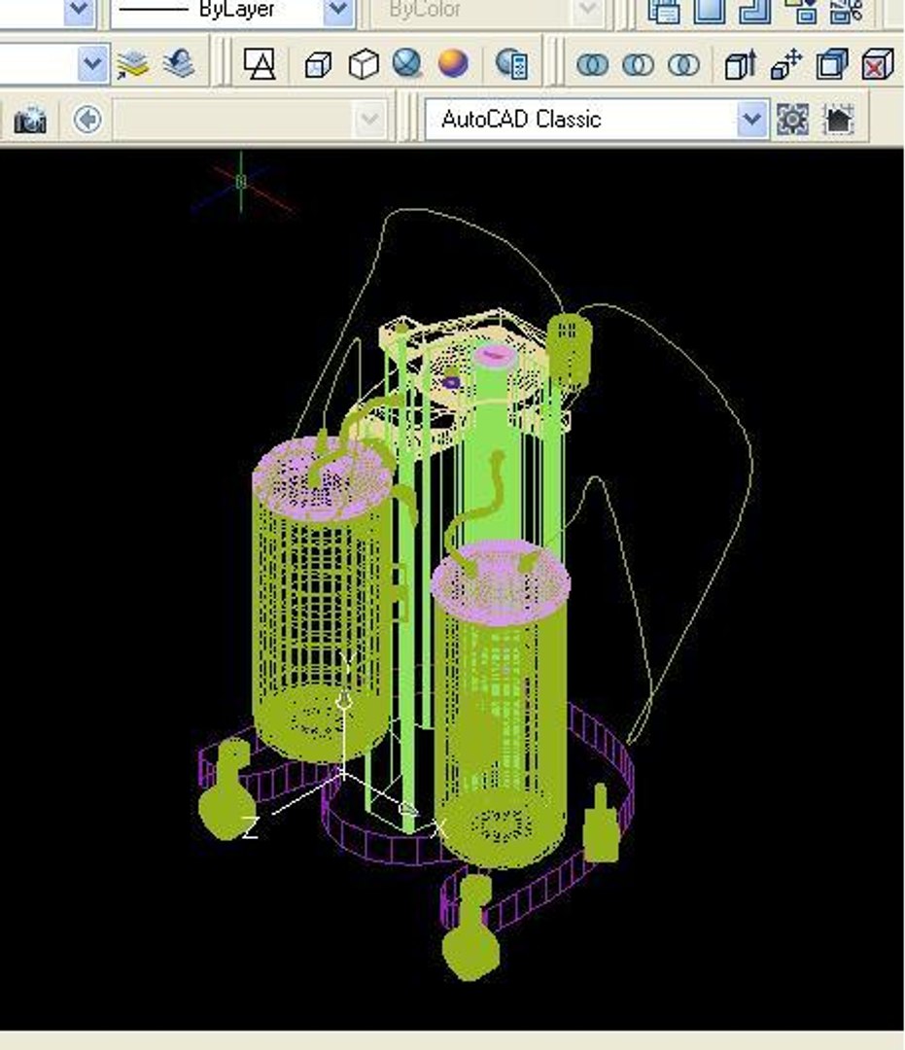Click the right pink-topped cylinder tank
This screenshot has height=1050, width=905.
click(x=501, y=703)
